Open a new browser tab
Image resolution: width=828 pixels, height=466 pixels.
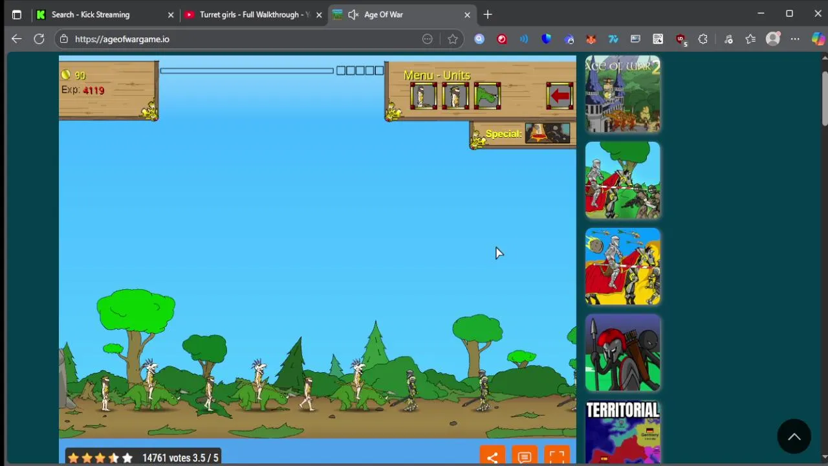(x=488, y=14)
